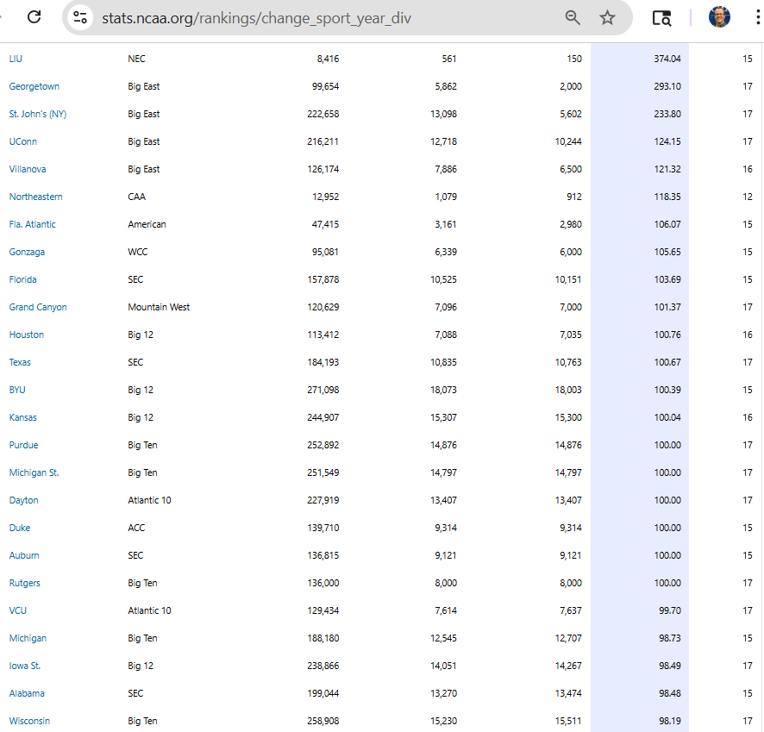764x732 pixels.
Task: Open the BYU team link
Action: (17, 390)
